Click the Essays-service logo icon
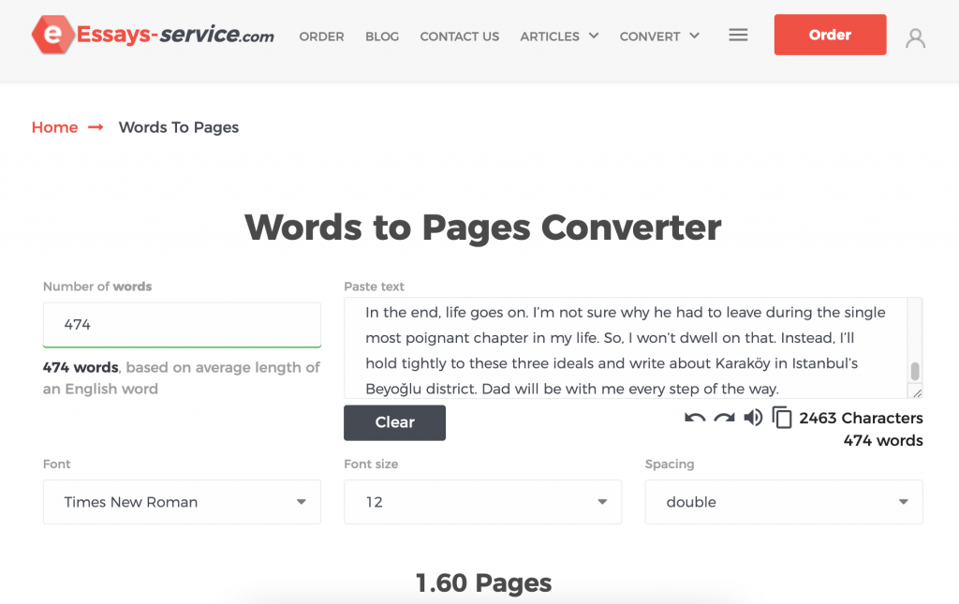 point(53,36)
